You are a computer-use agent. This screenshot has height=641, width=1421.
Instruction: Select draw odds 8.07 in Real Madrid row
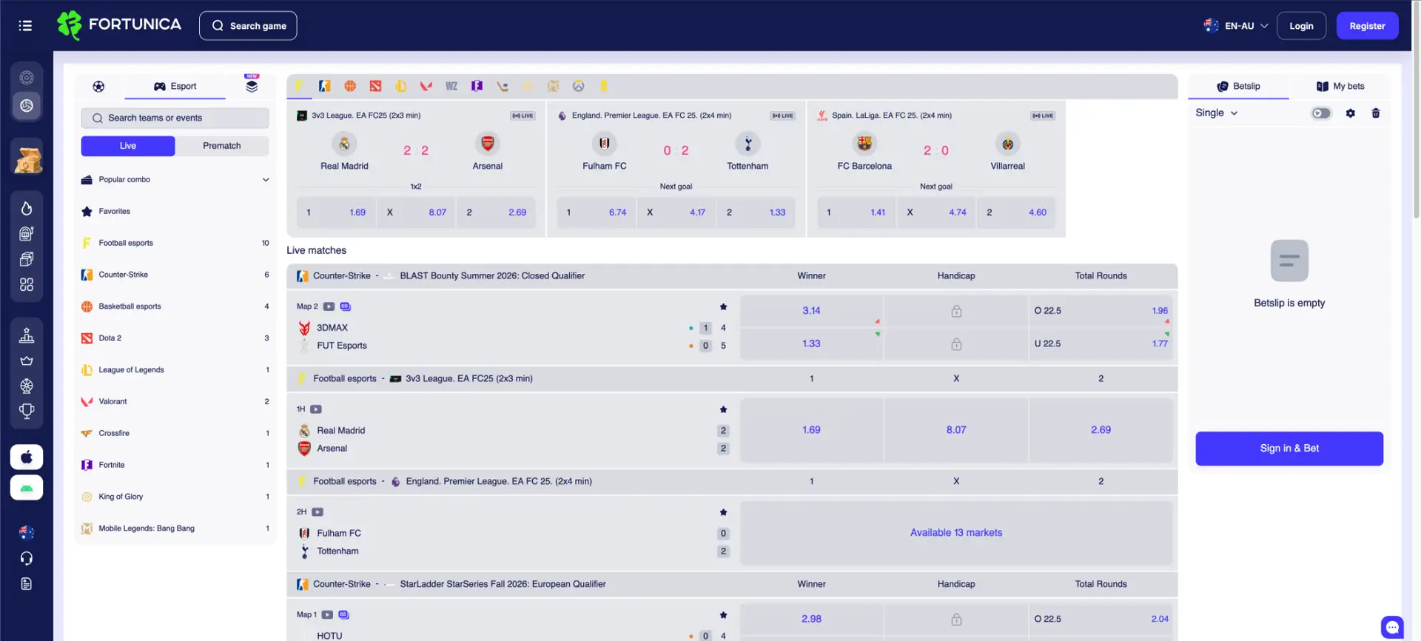point(956,430)
